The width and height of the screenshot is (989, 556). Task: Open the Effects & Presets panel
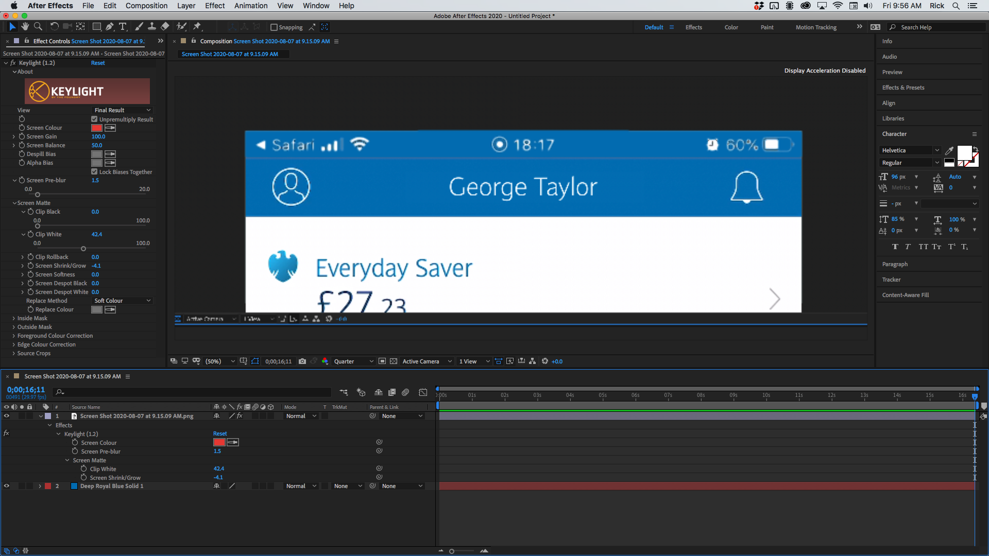[x=902, y=87]
